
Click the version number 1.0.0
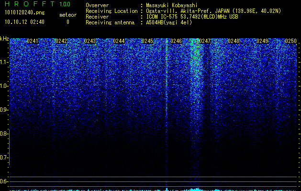click(65, 4)
